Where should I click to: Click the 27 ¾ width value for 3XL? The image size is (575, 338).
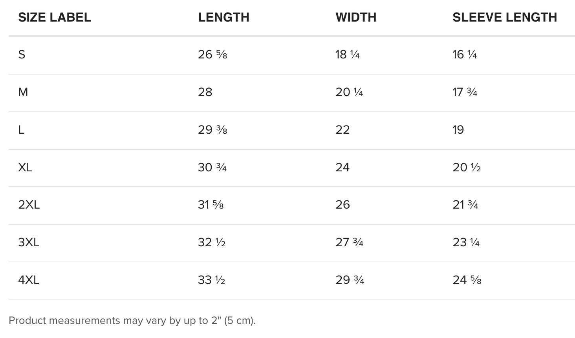pyautogui.click(x=350, y=242)
